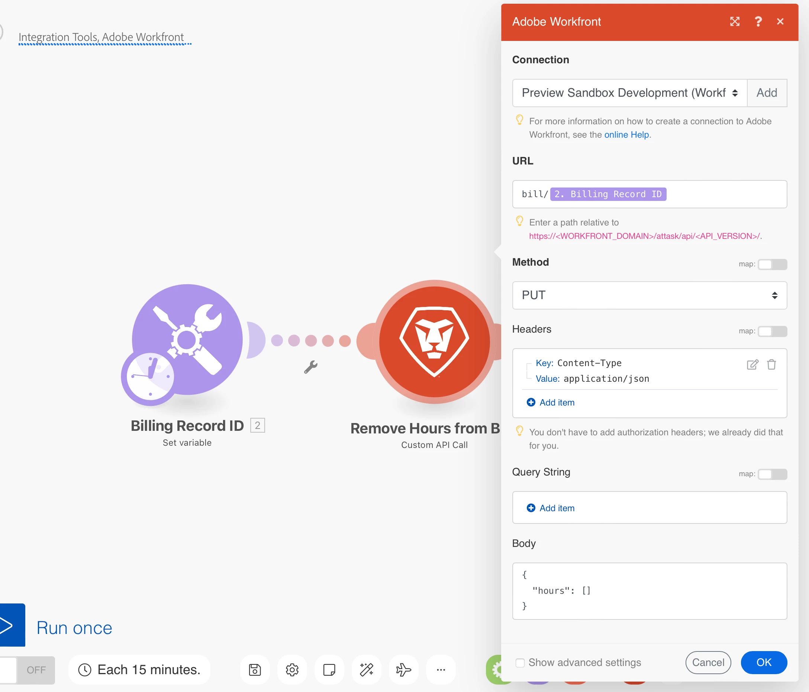
Task: Open scenario settings gear icon
Action: [x=292, y=670]
